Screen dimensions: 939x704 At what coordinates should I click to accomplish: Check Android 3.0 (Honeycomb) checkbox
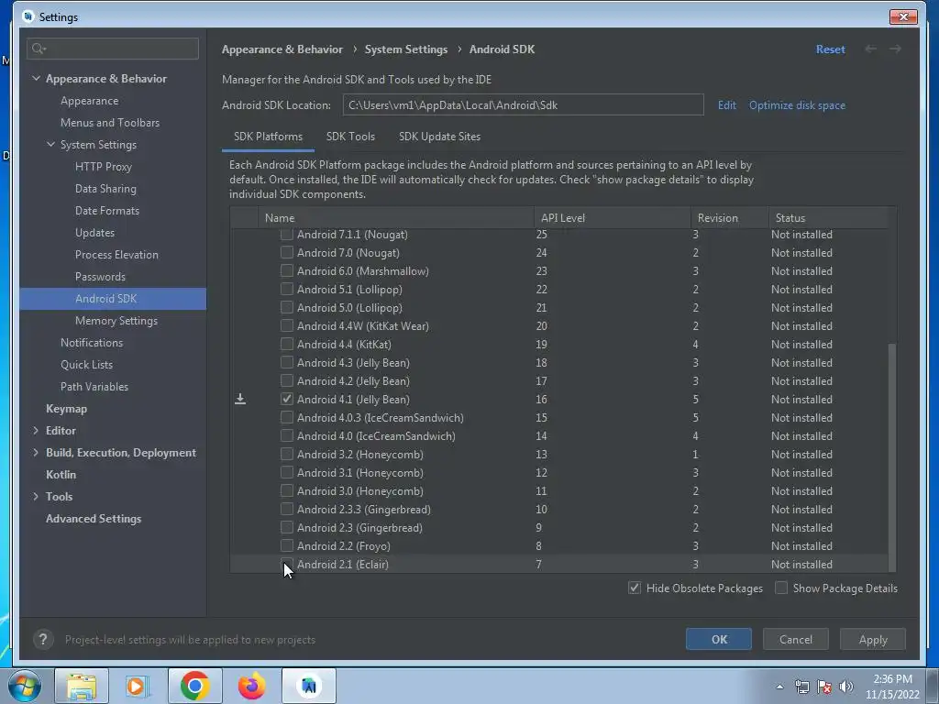click(287, 491)
